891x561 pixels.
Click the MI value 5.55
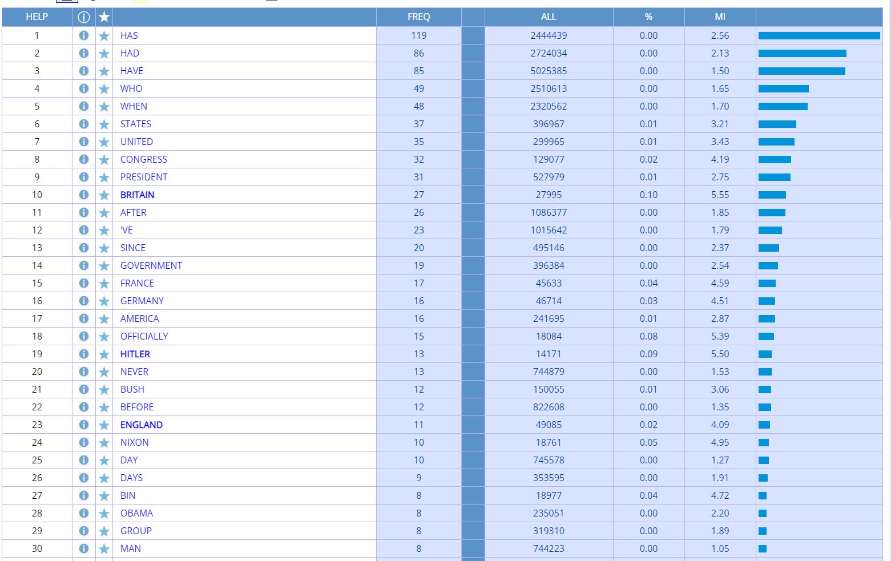click(x=720, y=195)
